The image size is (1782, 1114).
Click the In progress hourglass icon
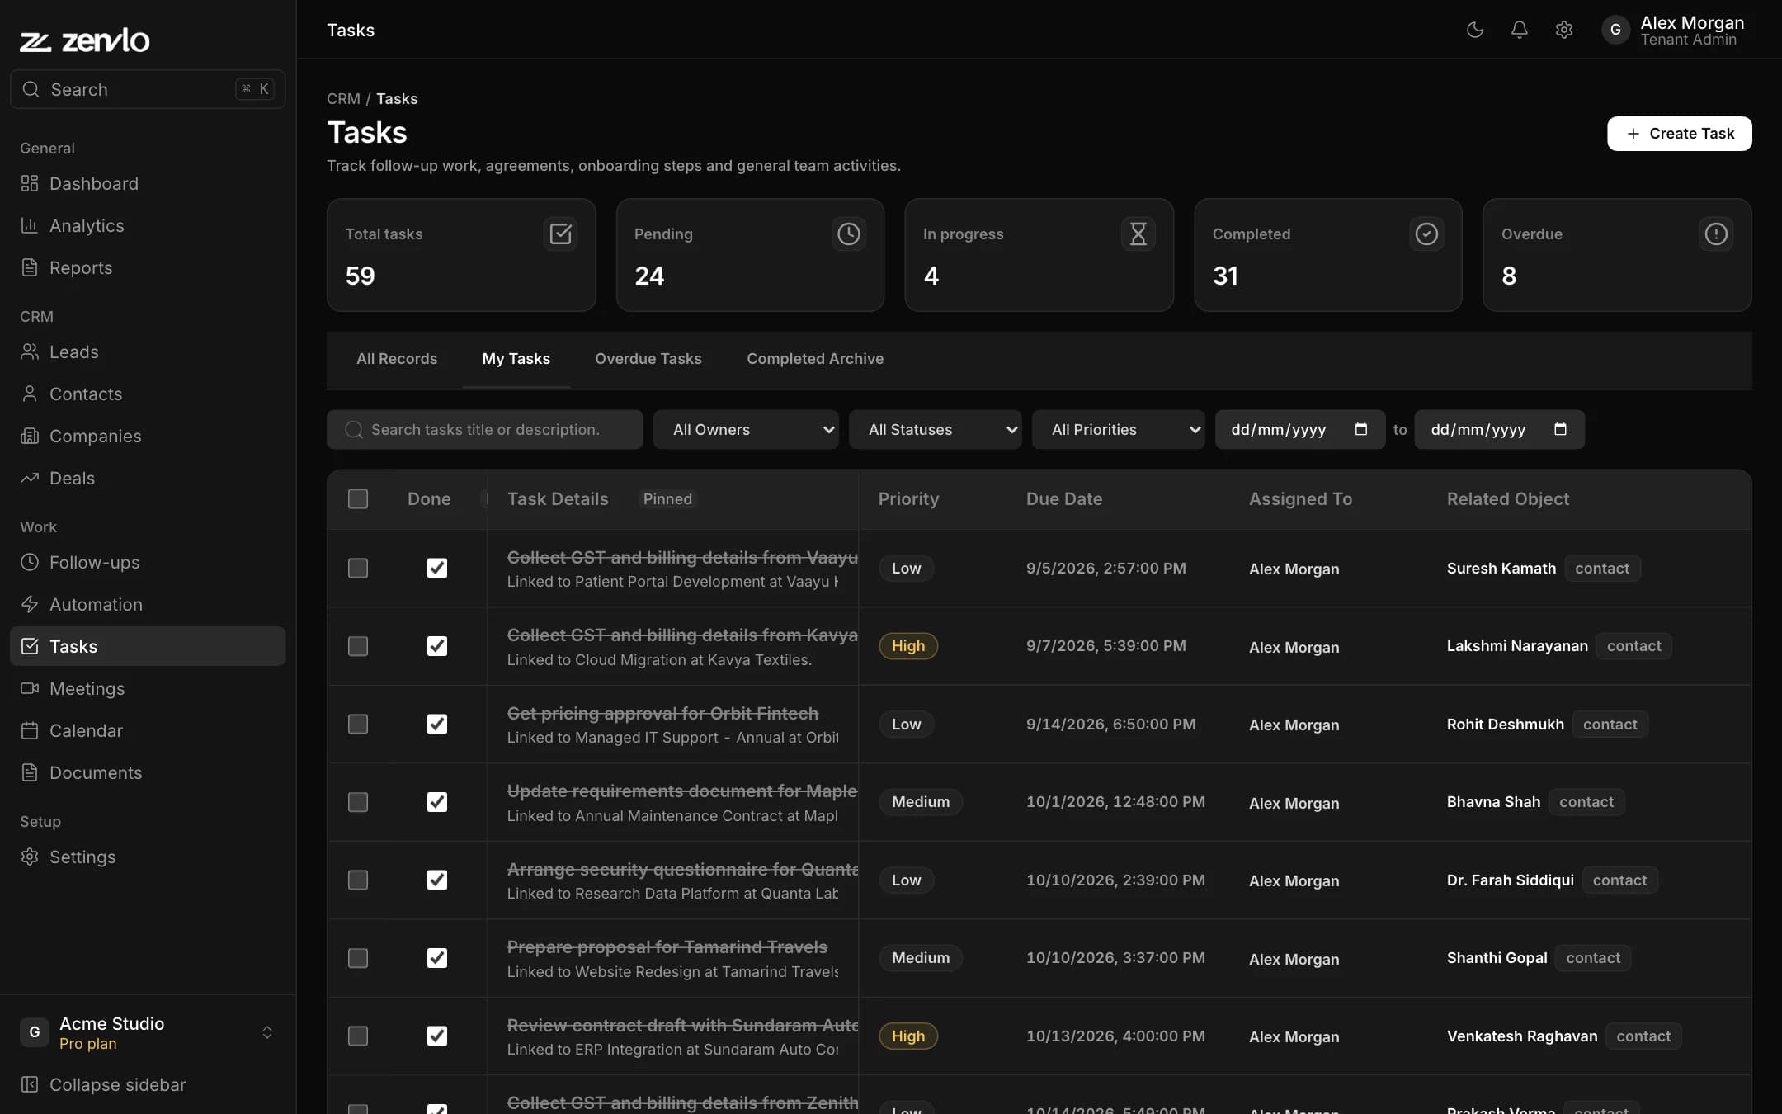coord(1138,234)
